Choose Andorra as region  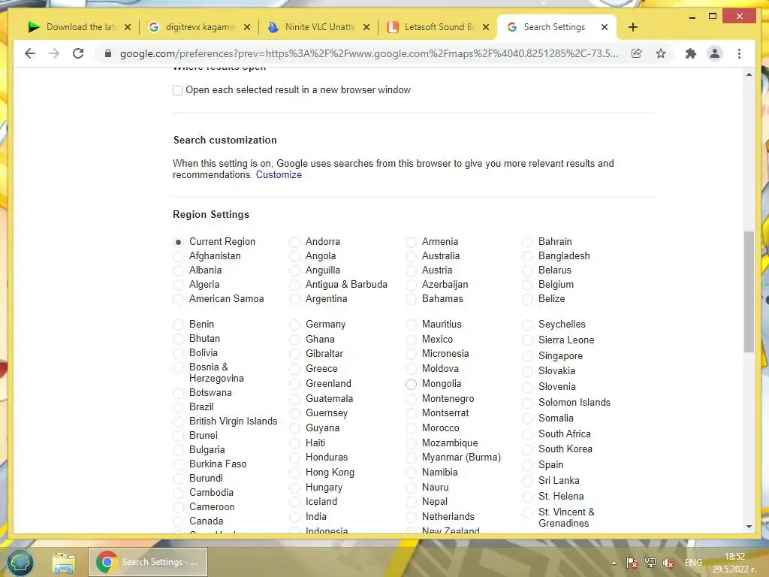point(294,242)
